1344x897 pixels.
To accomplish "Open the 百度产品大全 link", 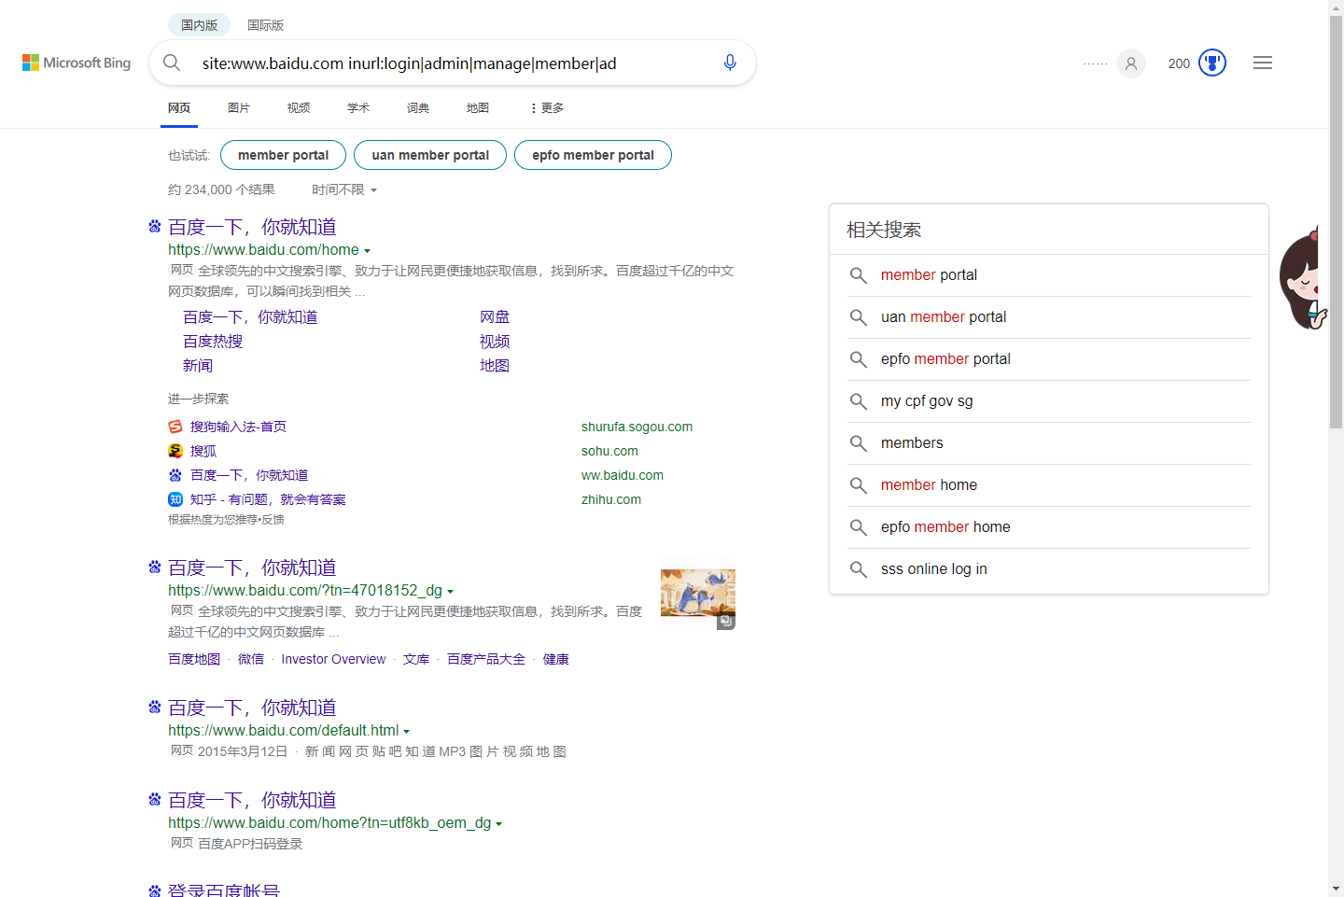I will tap(486, 659).
